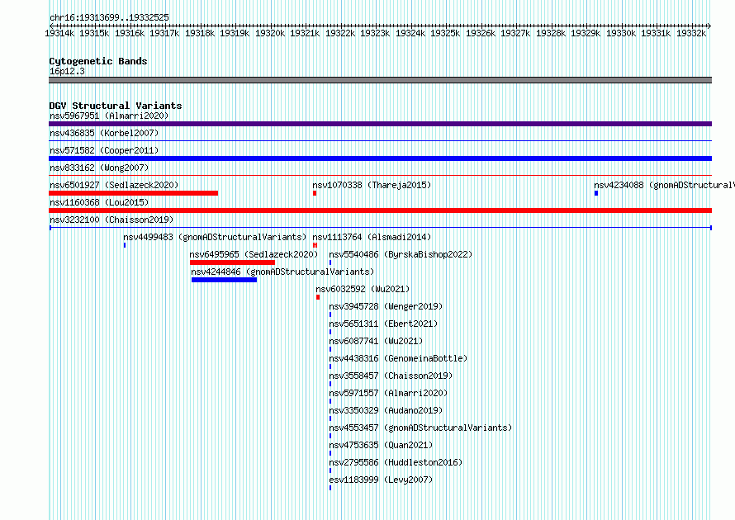Click the 19314k ruler position label

coord(59,33)
